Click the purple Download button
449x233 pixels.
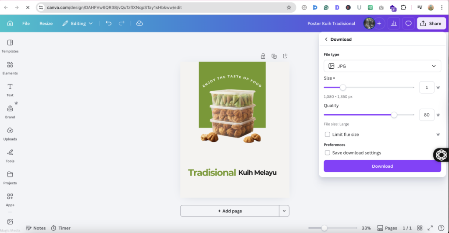[x=382, y=166]
